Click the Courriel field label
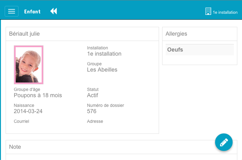Image resolution: width=242 pixels, height=160 pixels. [x=22, y=121]
